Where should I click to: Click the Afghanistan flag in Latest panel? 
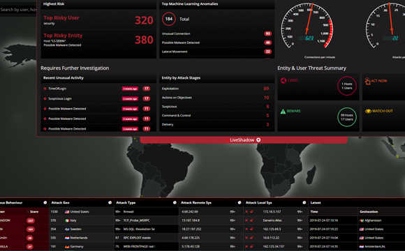[x=362, y=220]
